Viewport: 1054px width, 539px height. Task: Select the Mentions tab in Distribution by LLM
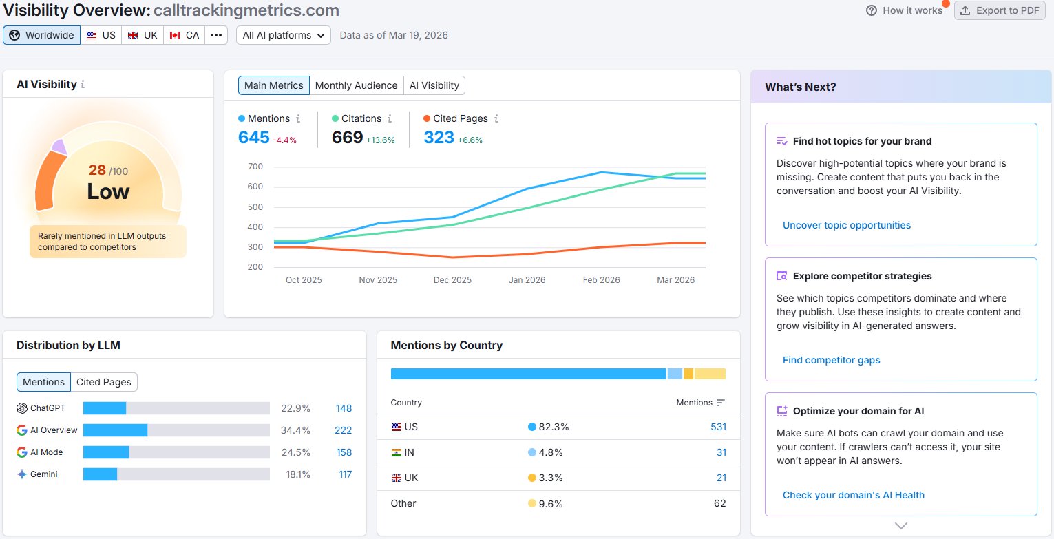(x=43, y=382)
